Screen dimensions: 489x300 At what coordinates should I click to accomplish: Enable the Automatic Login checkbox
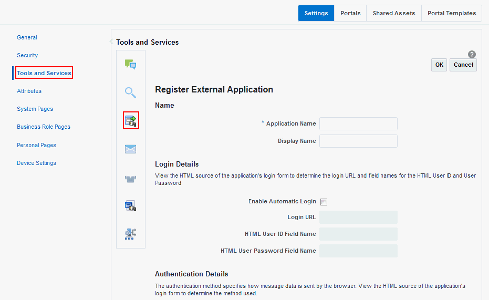pyautogui.click(x=324, y=202)
